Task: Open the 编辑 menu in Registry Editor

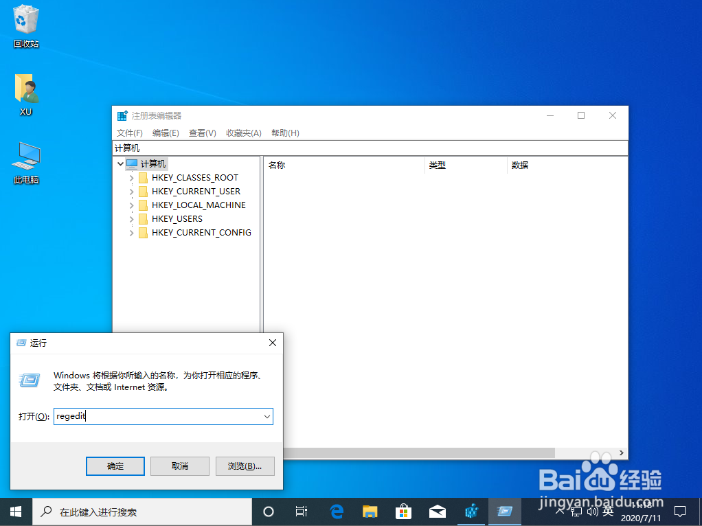Action: [165, 133]
